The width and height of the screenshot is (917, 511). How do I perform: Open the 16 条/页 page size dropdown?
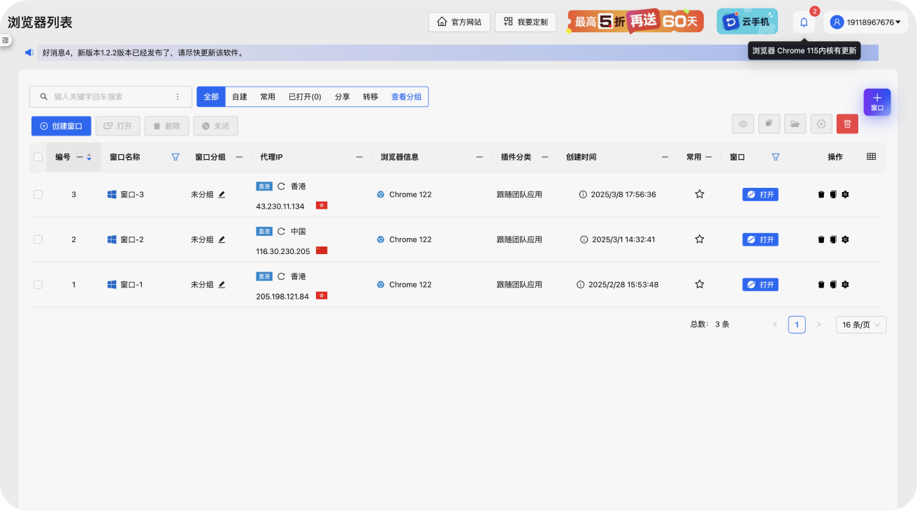point(860,325)
